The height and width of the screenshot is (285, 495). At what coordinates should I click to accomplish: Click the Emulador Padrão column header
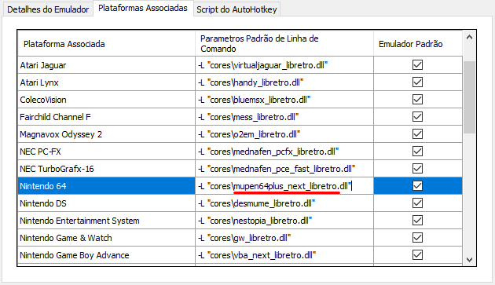pos(418,43)
